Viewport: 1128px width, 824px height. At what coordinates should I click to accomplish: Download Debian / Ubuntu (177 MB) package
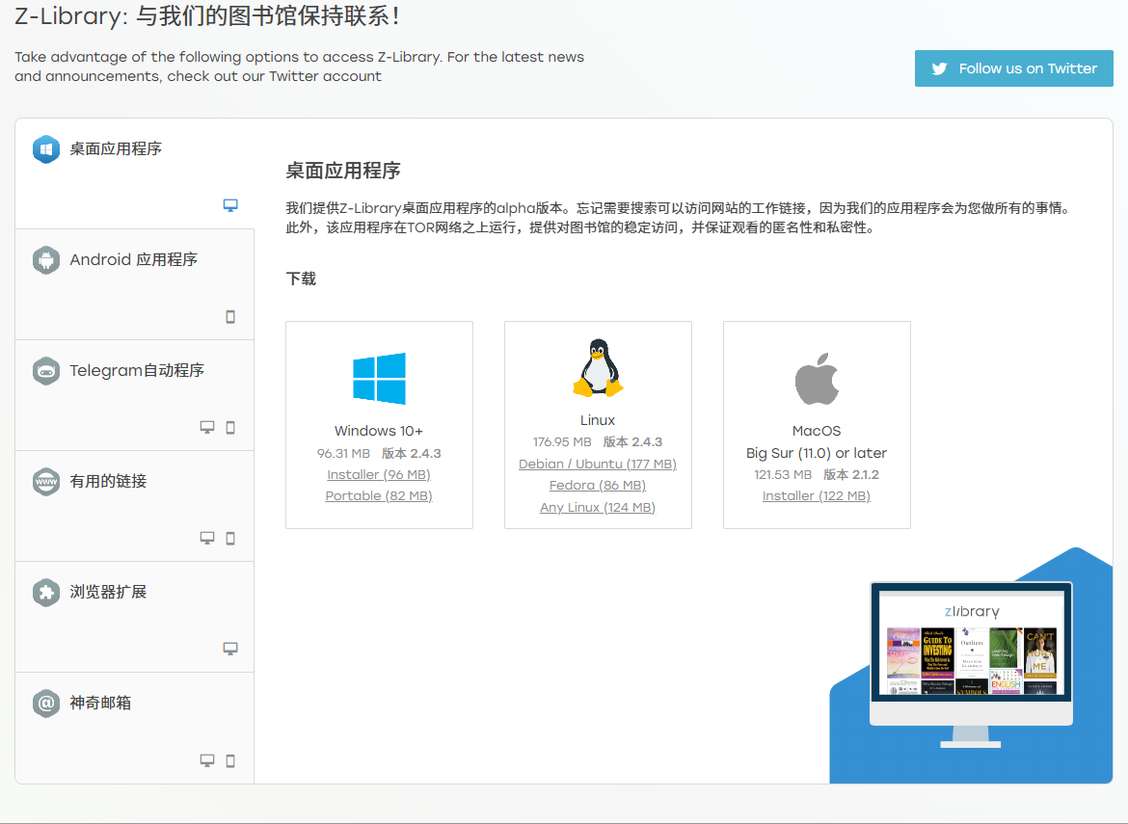[598, 464]
